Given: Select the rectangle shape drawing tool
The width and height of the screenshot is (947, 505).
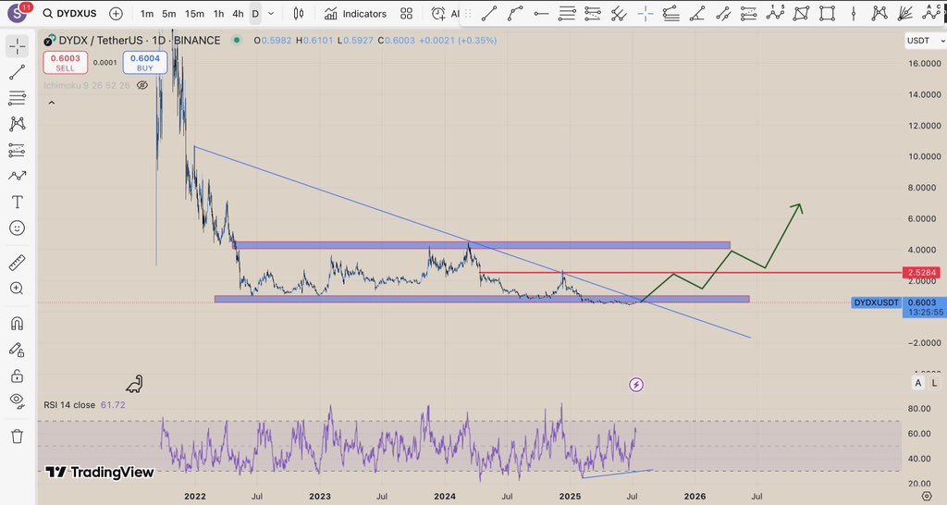Looking at the screenshot, I should [x=828, y=13].
